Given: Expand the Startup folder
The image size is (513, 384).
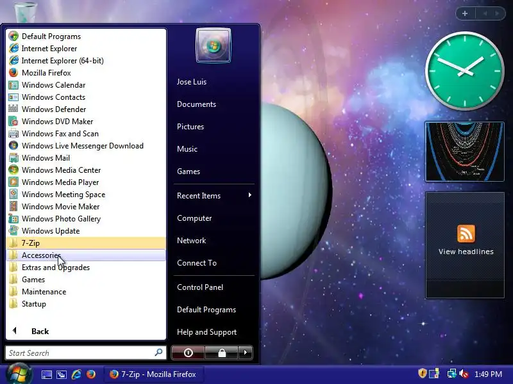Looking at the screenshot, I should click(x=86, y=303).
